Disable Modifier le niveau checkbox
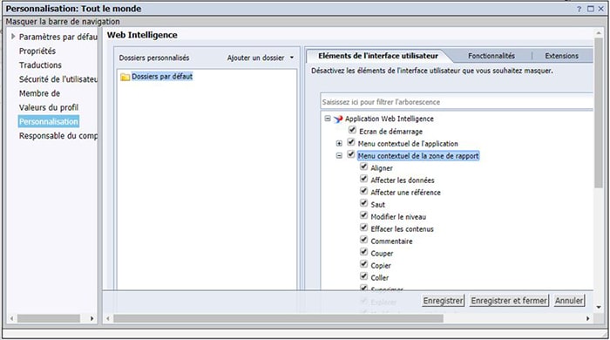This screenshot has width=610, height=340. pyautogui.click(x=363, y=215)
